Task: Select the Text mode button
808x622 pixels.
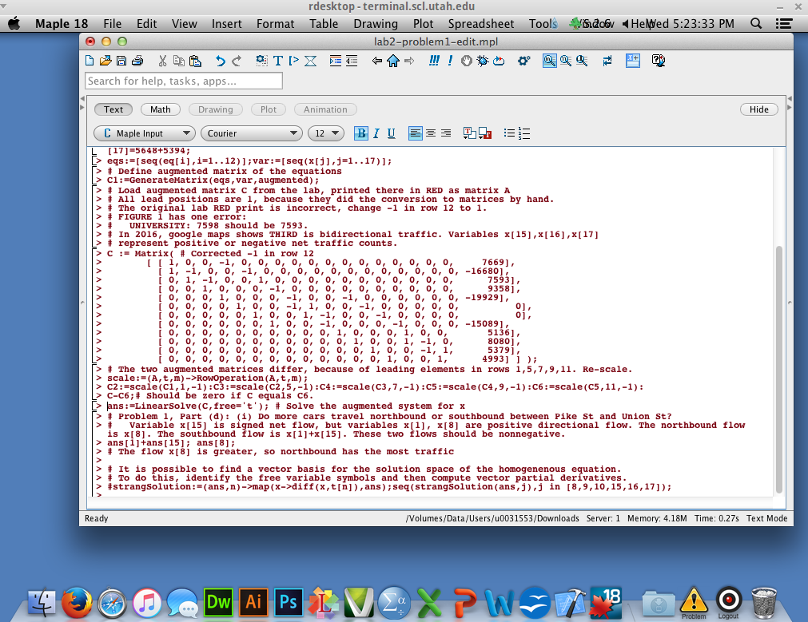Action: 113,109
